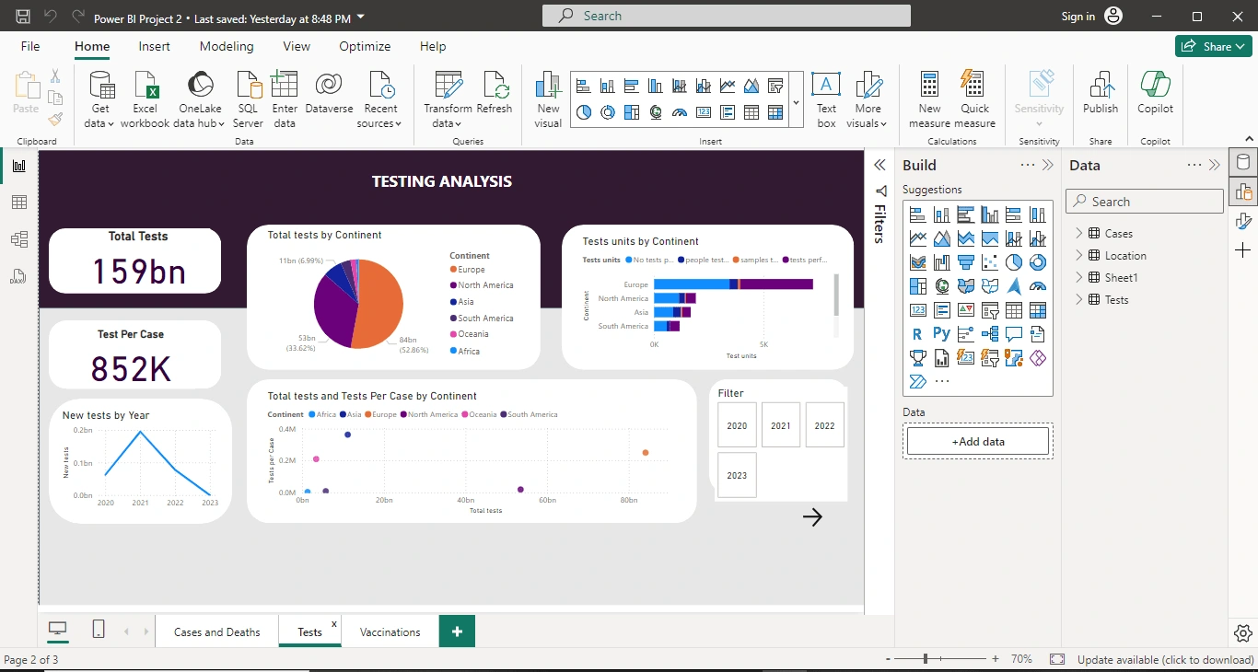Add an R script visual from Build pane
The width and height of the screenshot is (1258, 672).
(x=918, y=334)
